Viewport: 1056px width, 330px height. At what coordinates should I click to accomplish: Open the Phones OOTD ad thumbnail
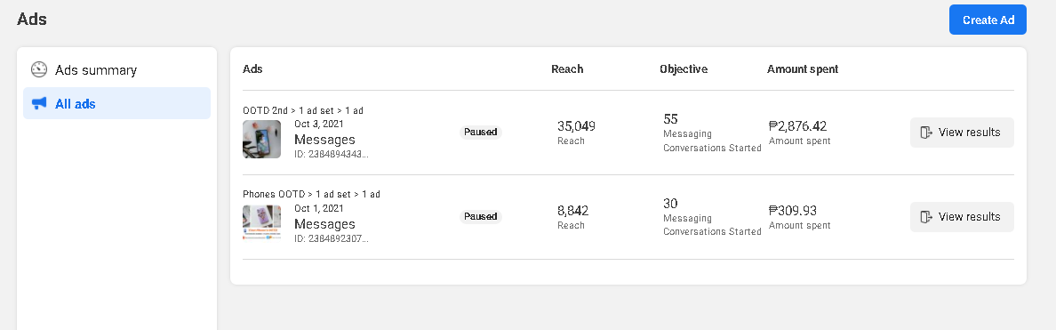tap(261, 223)
